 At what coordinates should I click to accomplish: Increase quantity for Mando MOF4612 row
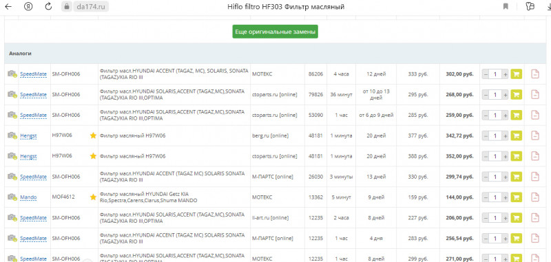(505, 197)
